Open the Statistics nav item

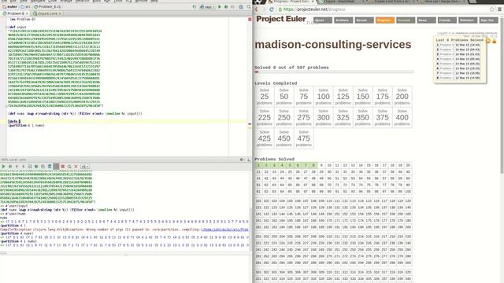[x=468, y=20]
